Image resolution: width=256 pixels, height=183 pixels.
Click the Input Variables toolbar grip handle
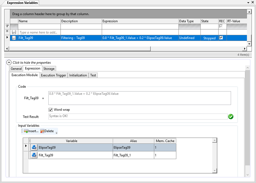22,131
